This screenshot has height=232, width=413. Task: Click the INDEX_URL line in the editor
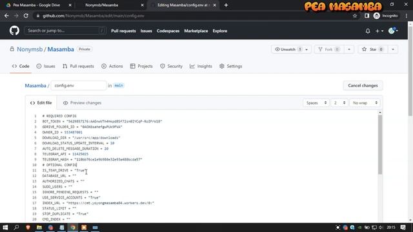[98, 203]
